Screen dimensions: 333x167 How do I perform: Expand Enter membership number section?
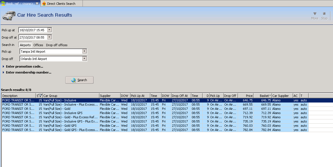[x=27, y=72]
